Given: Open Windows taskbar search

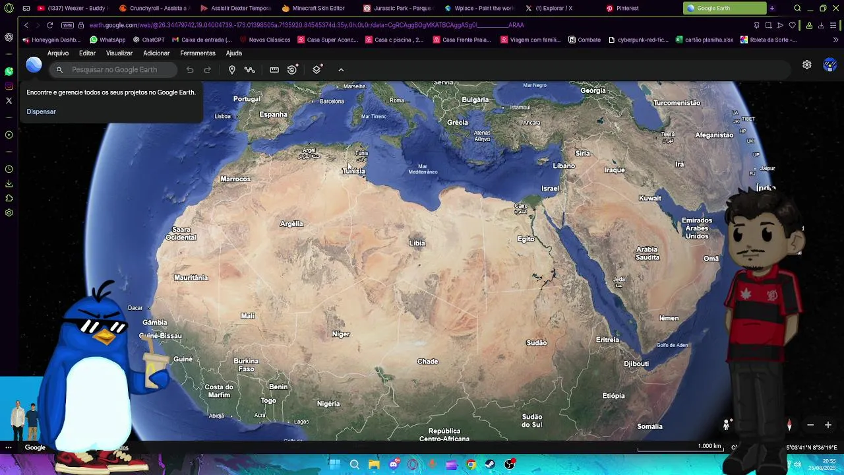Looking at the screenshot, I should 355,464.
